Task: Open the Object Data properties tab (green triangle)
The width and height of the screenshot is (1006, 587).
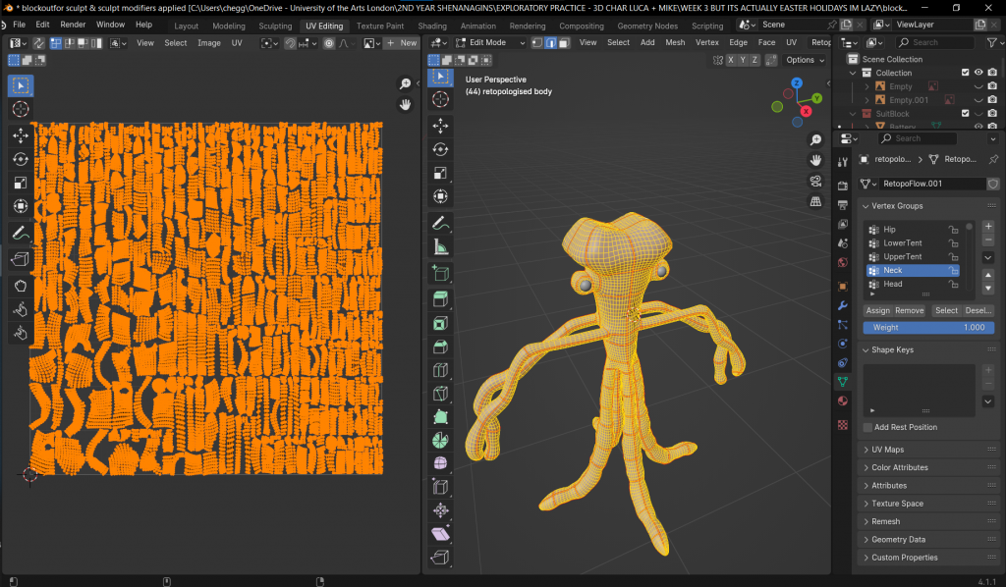Action: tap(842, 381)
